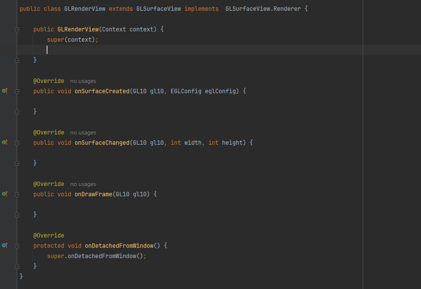Viewport: 421px width, 289px height.
Task: Click the super.onDetachedFromWindow() statement
Action: (97, 256)
